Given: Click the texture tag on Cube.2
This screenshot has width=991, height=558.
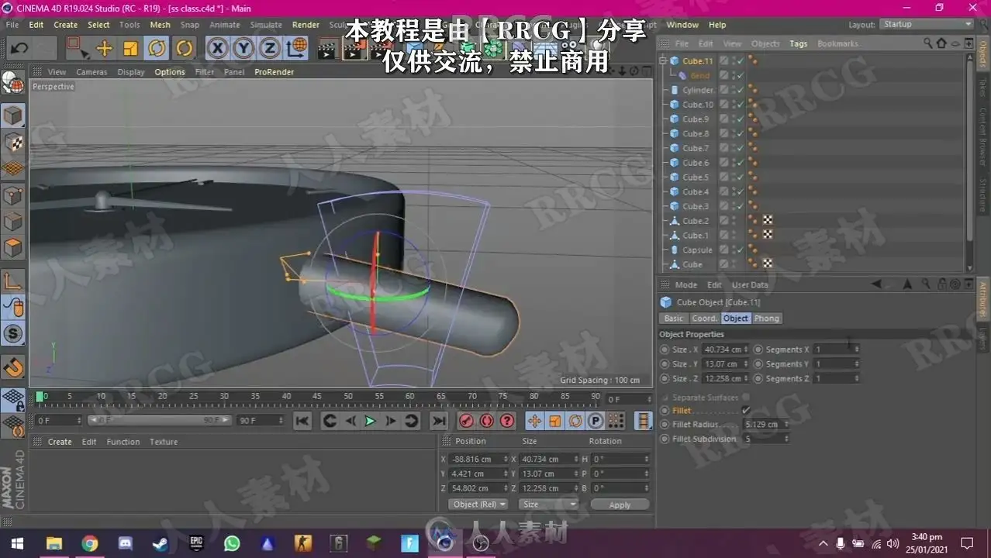Looking at the screenshot, I should [x=768, y=221].
